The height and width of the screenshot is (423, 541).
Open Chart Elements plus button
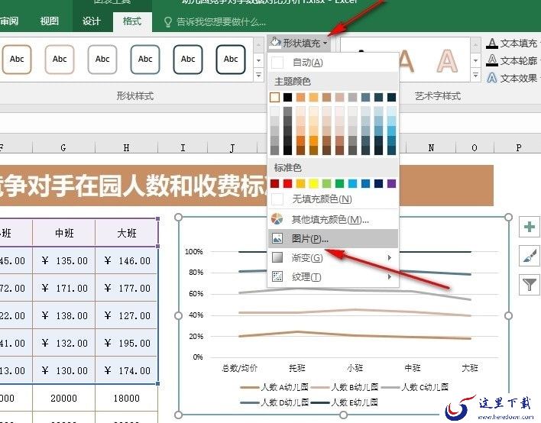coord(530,228)
